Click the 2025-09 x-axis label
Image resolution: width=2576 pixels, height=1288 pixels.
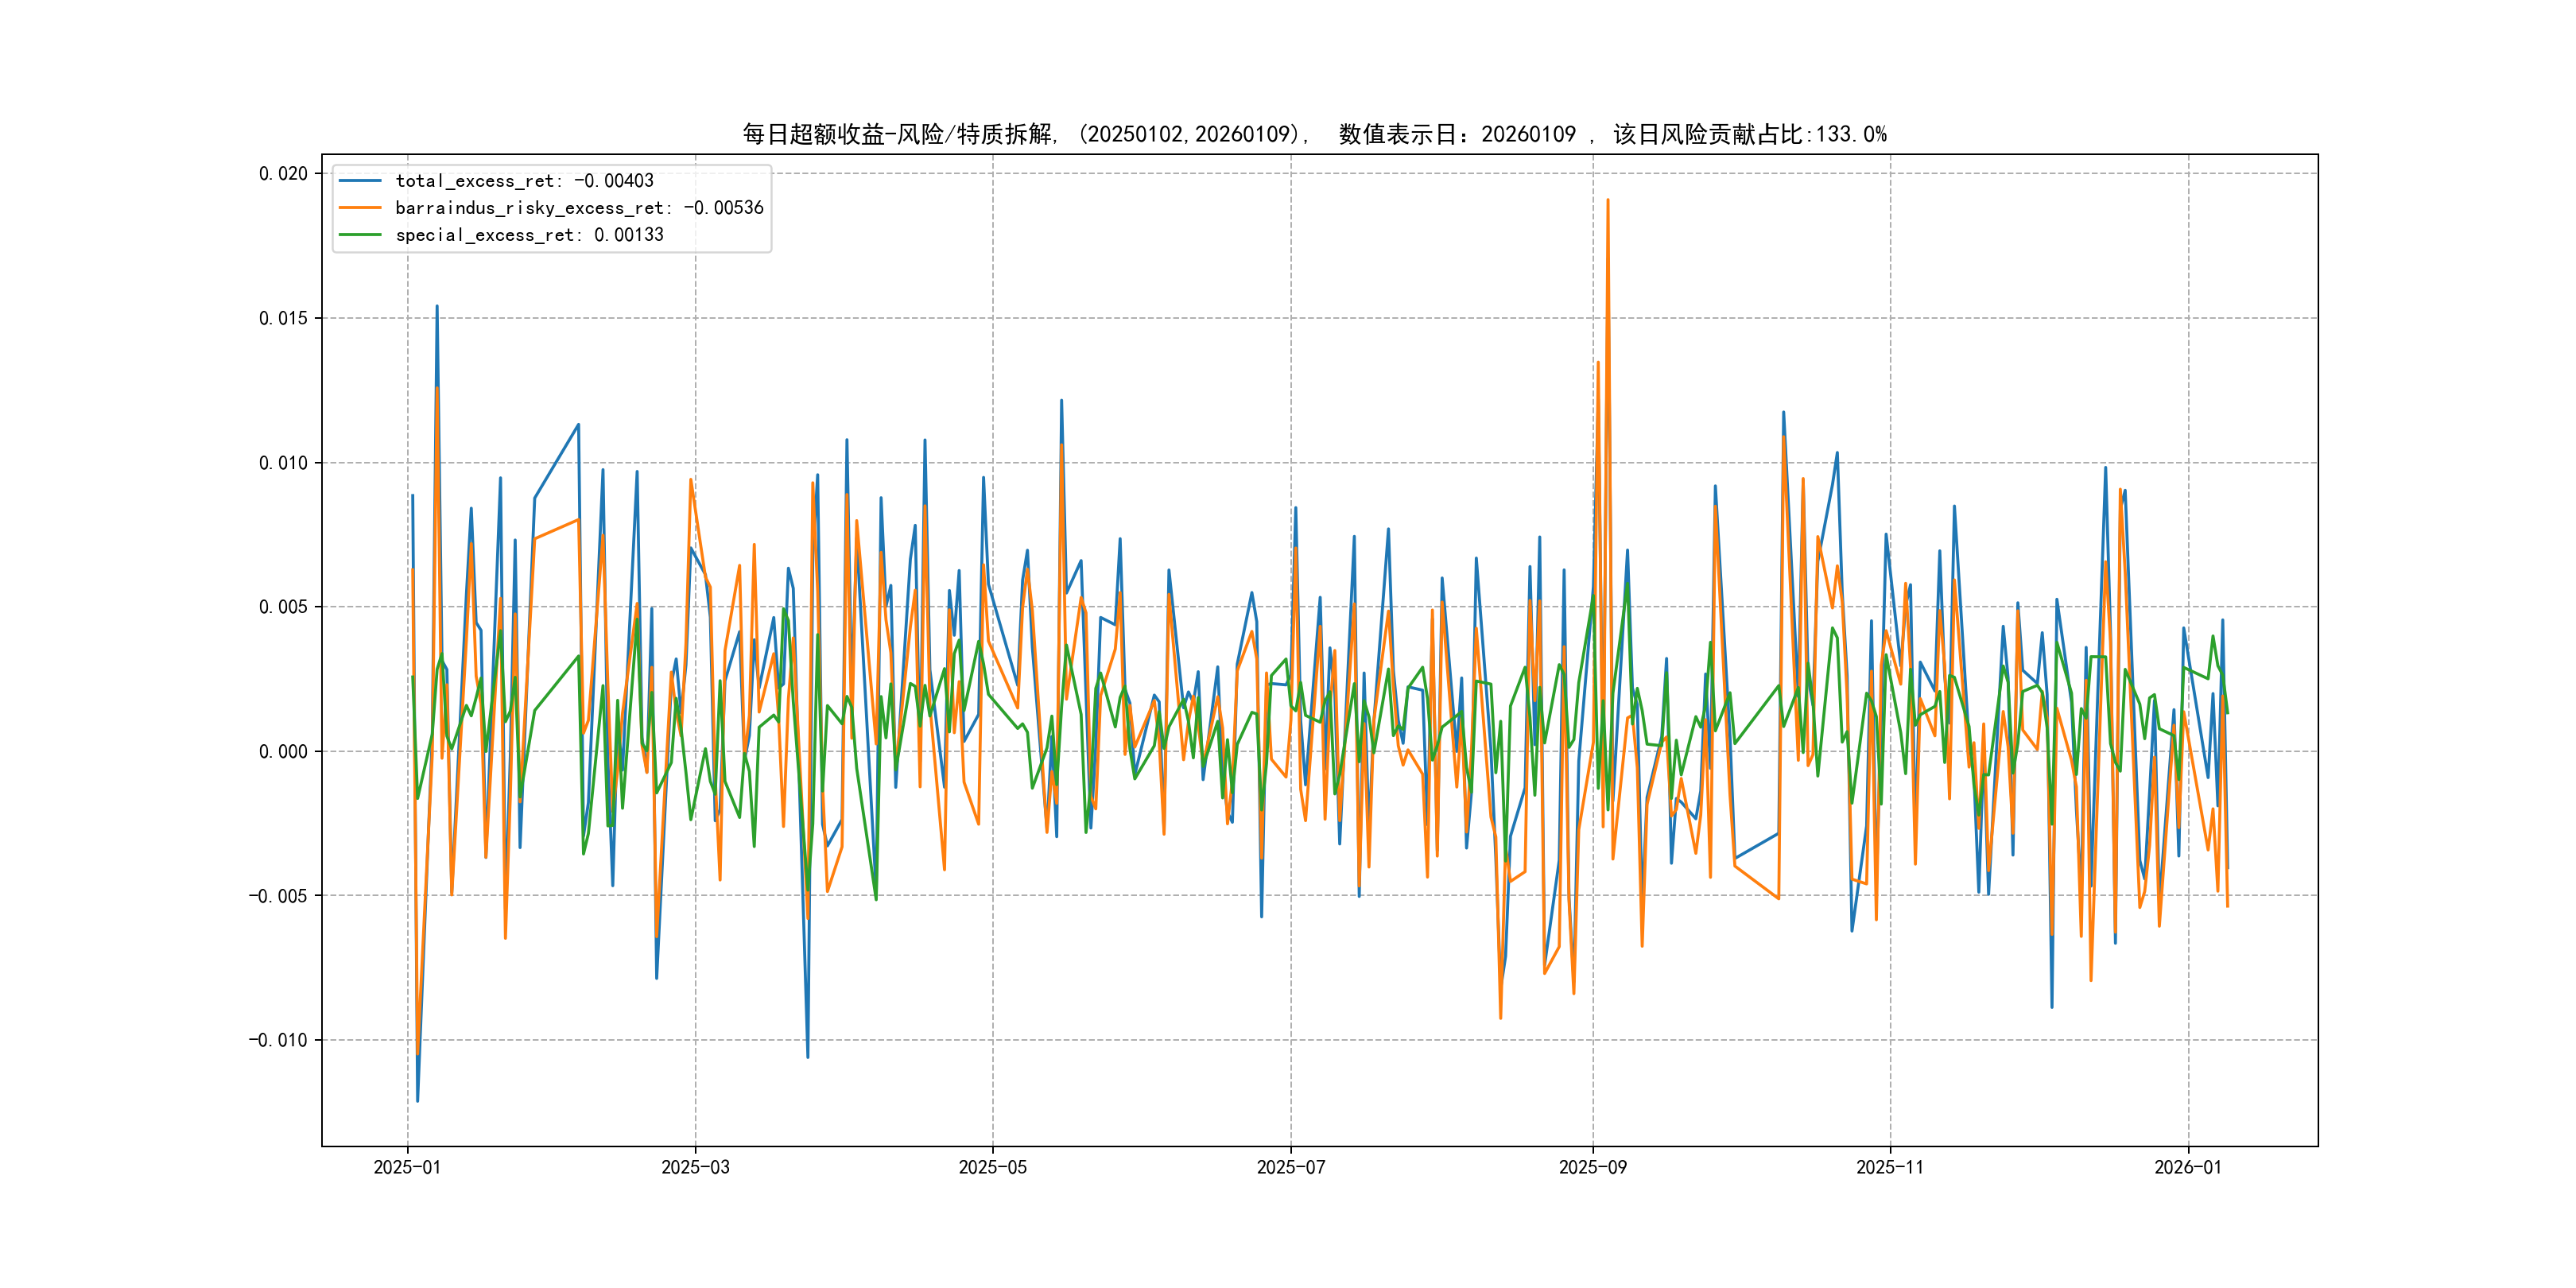point(1592,1168)
